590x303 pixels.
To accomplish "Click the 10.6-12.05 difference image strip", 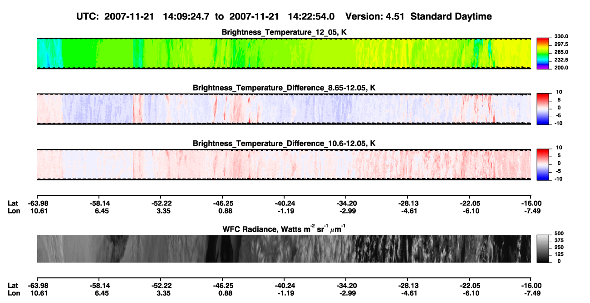I will point(284,164).
